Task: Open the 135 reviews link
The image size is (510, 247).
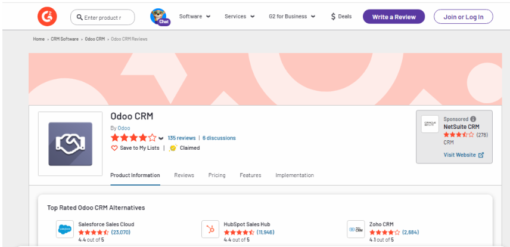Action: tap(182, 138)
